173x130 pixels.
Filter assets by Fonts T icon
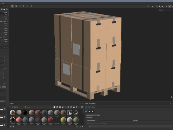point(77,107)
